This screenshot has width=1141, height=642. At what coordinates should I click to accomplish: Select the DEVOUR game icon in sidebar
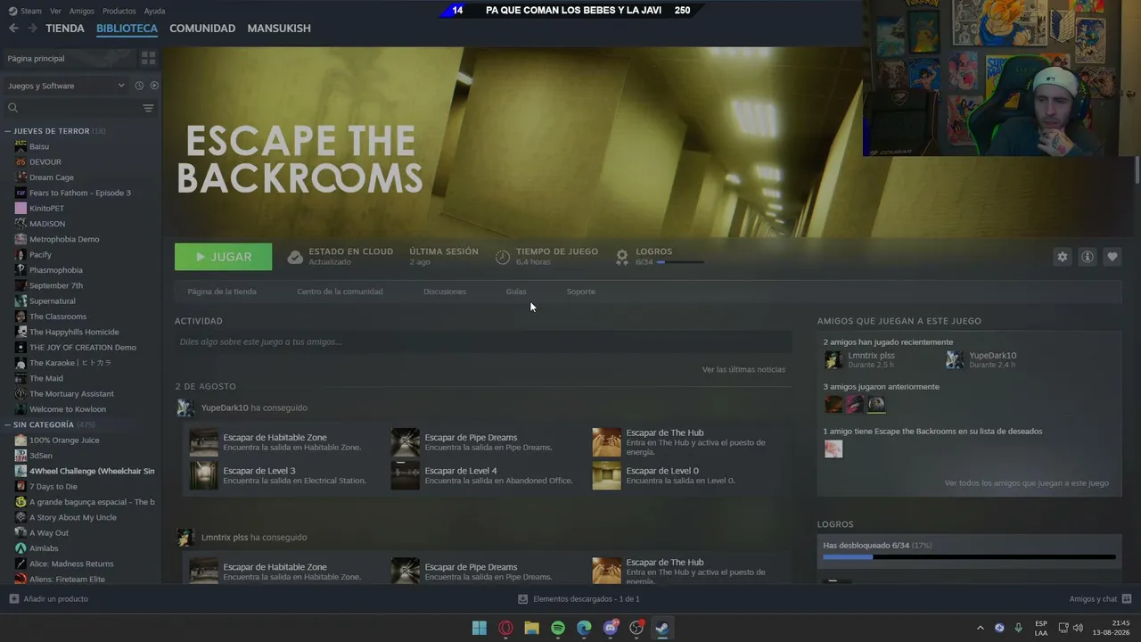tap(21, 161)
